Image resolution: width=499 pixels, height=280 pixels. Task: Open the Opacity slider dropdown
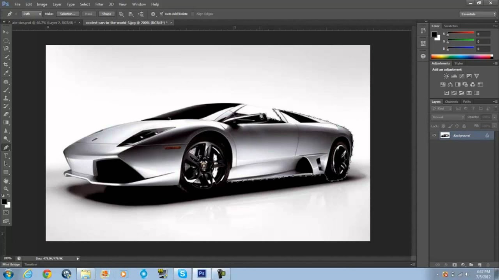(495, 117)
